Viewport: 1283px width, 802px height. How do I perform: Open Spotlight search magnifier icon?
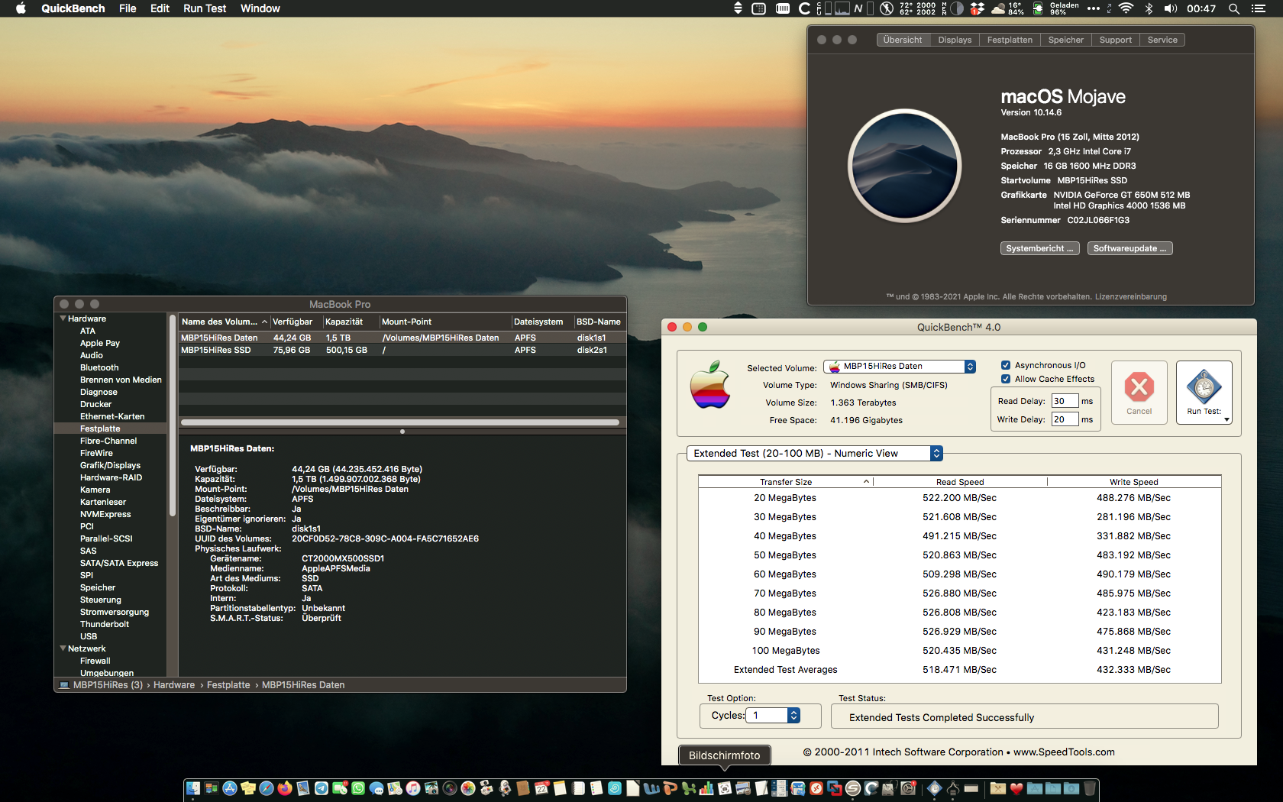(x=1233, y=8)
